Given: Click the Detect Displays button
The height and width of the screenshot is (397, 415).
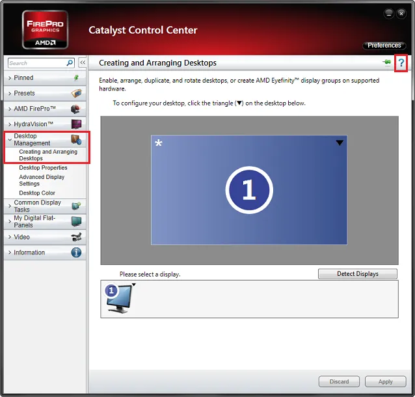Looking at the screenshot, I should click(x=357, y=274).
